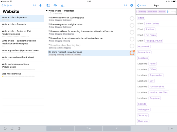This screenshot has width=177, height=132.
Task: Open the info inspector icon
Action: 132,5
